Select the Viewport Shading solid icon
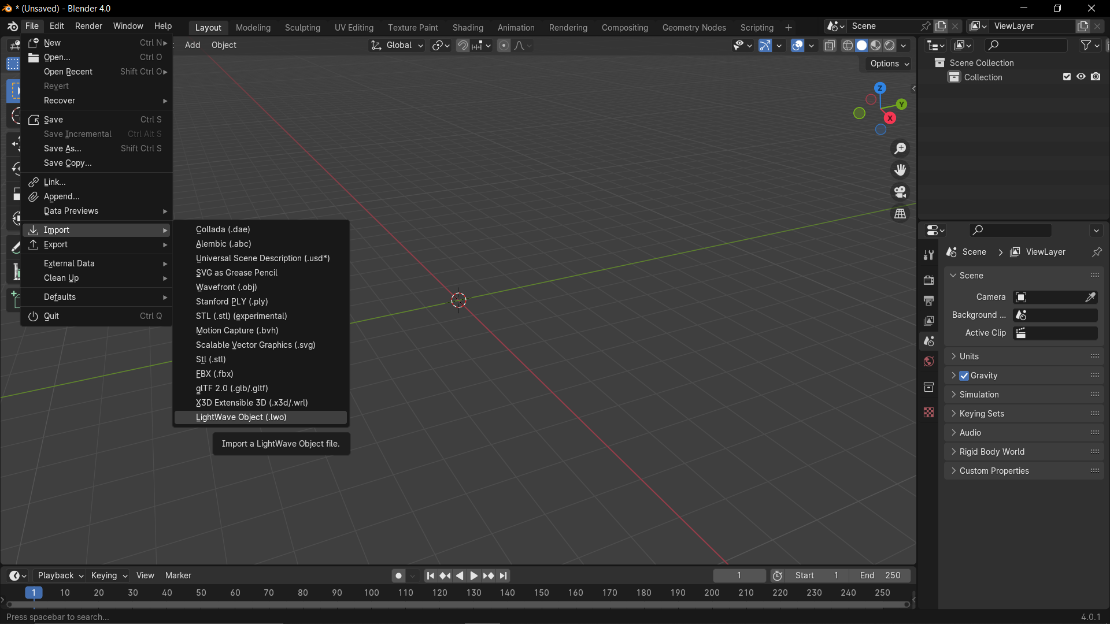 point(862,45)
